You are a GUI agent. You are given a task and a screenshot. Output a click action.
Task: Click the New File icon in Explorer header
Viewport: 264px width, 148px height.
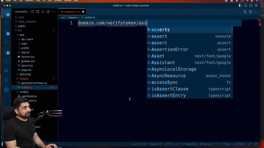click(33, 12)
